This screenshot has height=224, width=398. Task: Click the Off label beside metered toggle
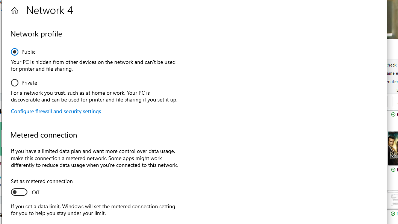pyautogui.click(x=36, y=192)
